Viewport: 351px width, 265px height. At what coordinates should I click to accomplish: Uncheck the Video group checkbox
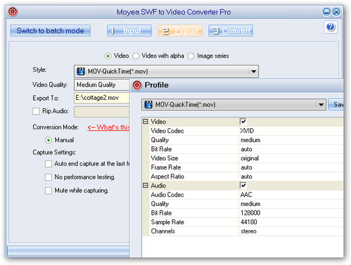click(x=243, y=122)
